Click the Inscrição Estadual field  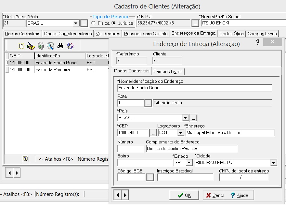point(185,177)
